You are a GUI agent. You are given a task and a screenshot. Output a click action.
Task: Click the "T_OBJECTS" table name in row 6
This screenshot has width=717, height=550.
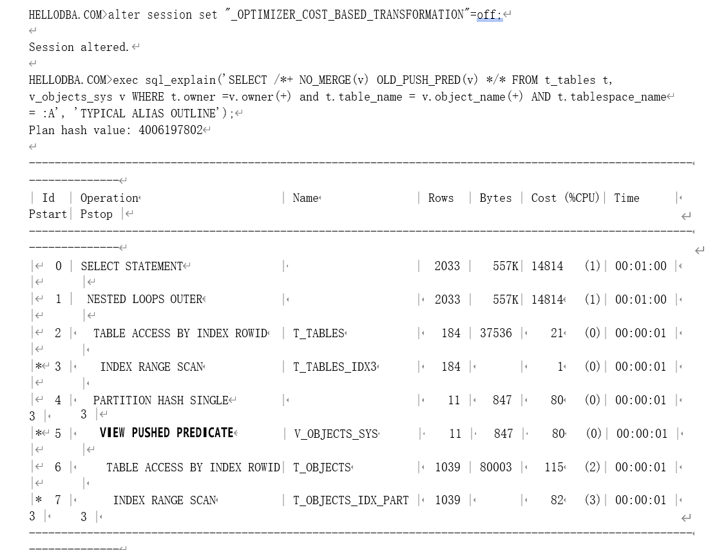point(321,467)
